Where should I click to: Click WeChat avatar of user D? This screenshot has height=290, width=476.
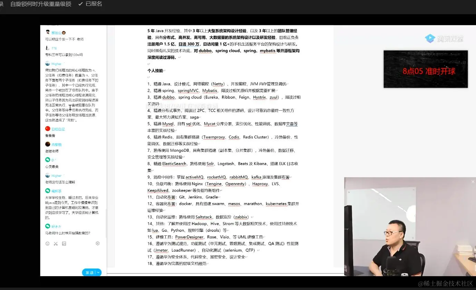(x=48, y=160)
